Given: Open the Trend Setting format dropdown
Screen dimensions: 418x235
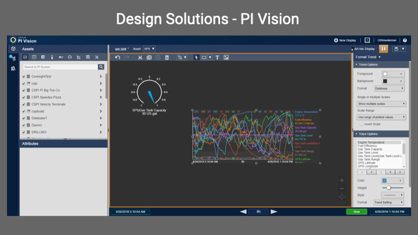Looking at the screenshot, I should tap(388, 203).
